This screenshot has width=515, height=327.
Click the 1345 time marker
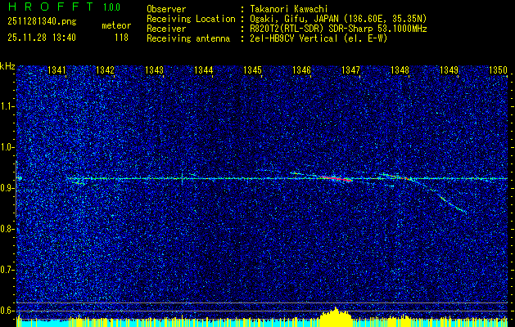point(252,70)
